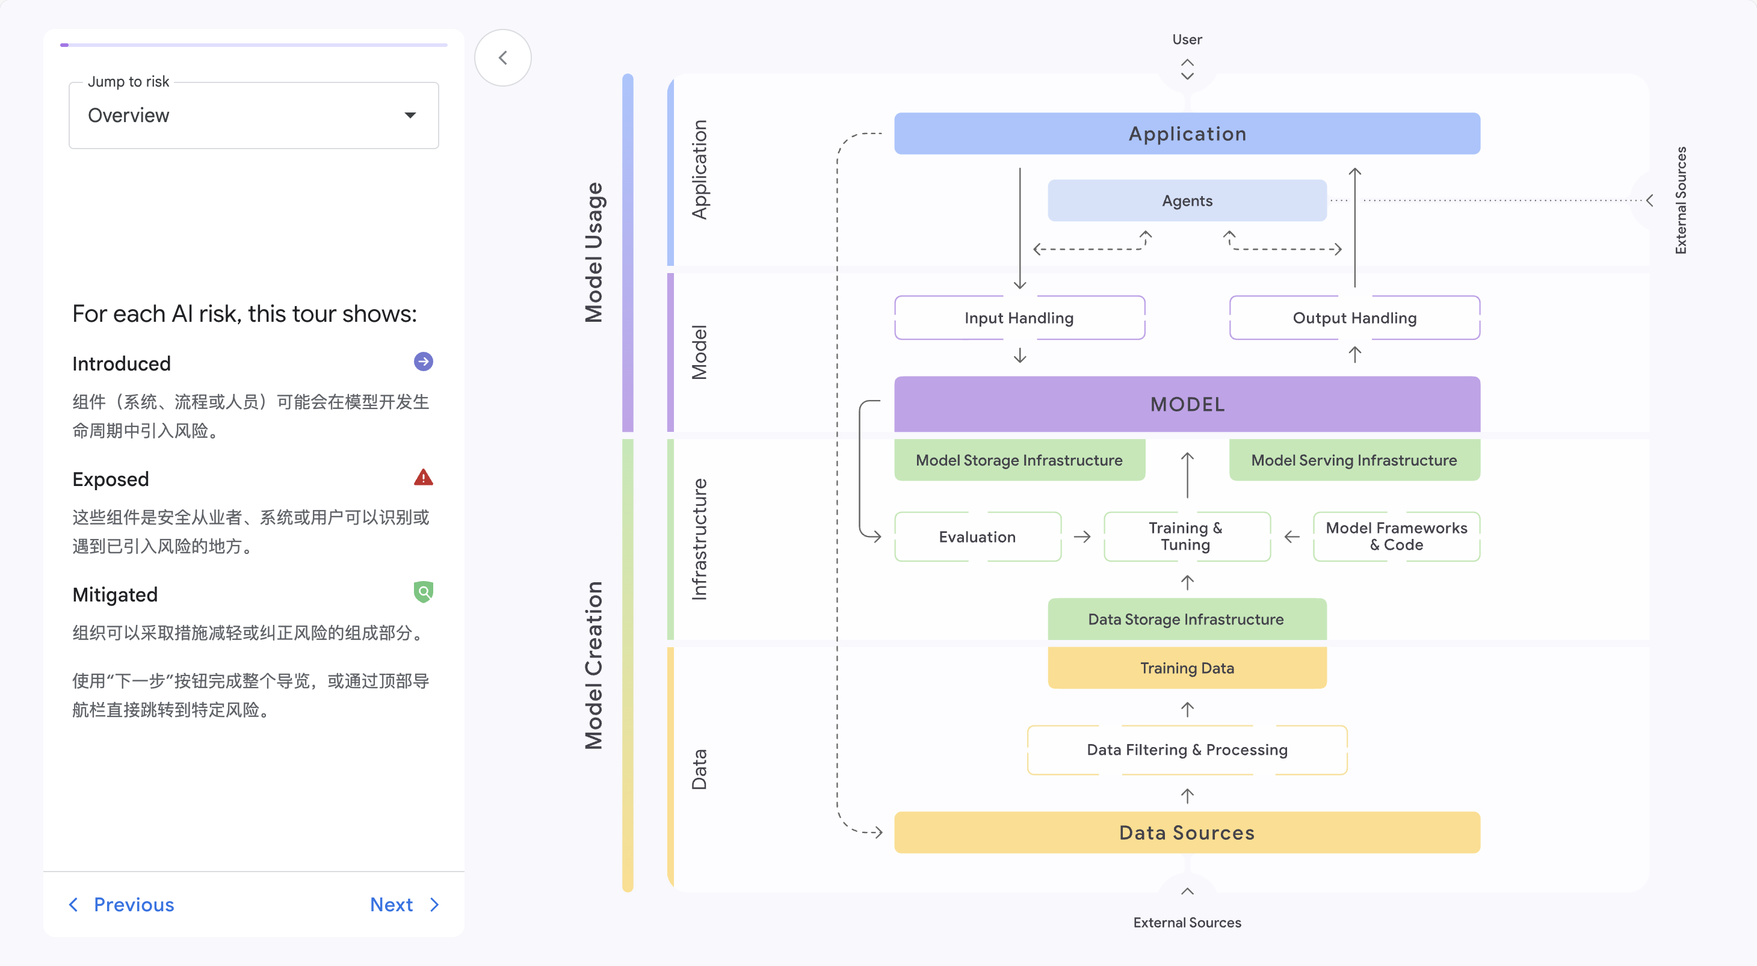Click the right External Sources chevron icon
The width and height of the screenshot is (1757, 966).
coord(1649,200)
